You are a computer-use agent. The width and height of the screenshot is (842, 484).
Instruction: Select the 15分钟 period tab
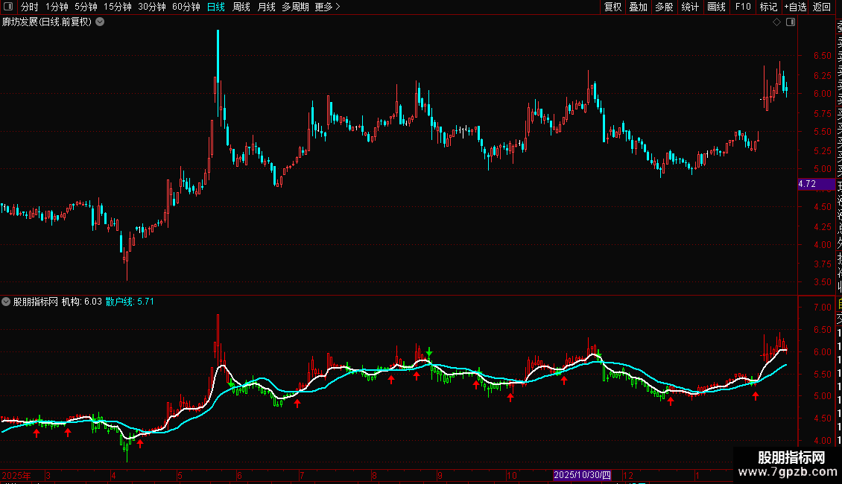coord(118,7)
